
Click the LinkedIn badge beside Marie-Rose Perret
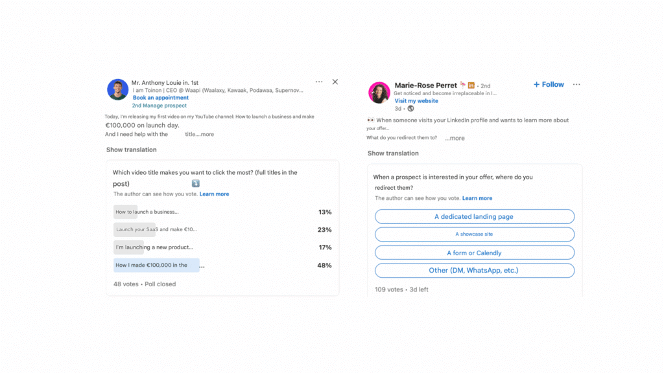click(471, 85)
